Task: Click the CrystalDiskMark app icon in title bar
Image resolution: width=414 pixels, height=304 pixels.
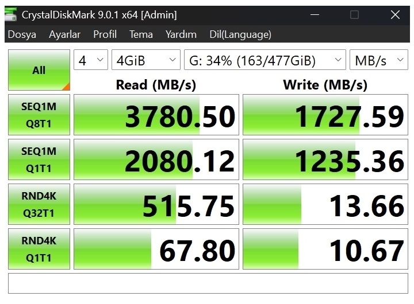Action: pyautogui.click(x=10, y=14)
